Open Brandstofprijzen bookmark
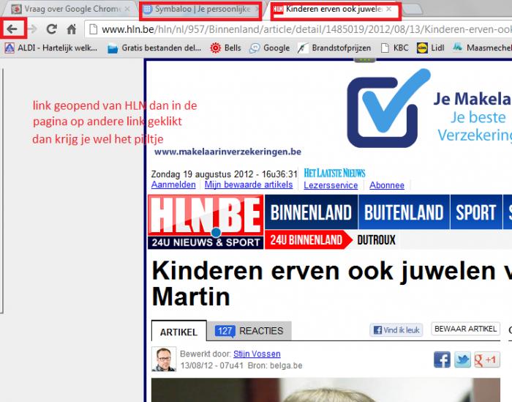Image resolution: width=512 pixels, height=402 pixels. click(x=334, y=48)
